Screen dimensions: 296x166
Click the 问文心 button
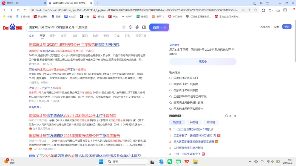(203, 62)
